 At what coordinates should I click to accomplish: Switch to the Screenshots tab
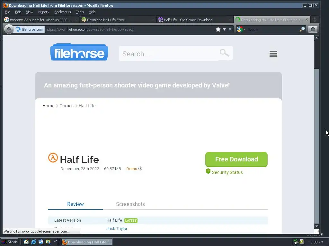[130, 204]
